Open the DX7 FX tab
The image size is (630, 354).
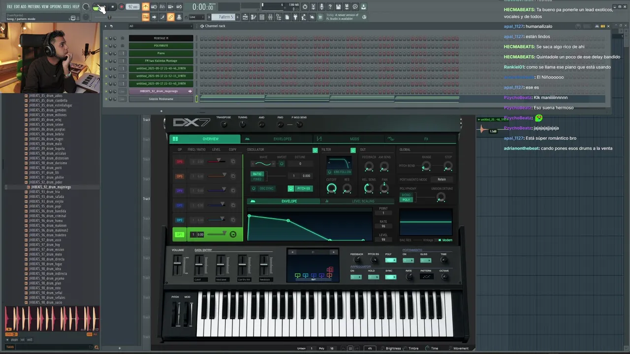point(420,139)
